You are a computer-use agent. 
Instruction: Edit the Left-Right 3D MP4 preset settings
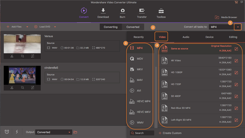pyautogui.click(x=236, y=120)
